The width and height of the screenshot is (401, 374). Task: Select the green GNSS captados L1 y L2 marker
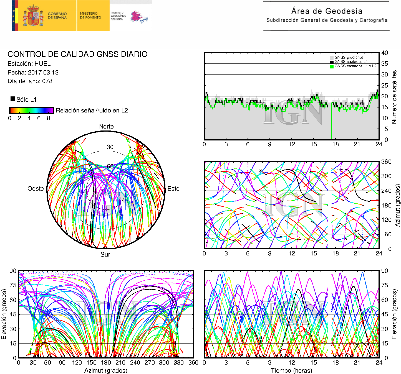(332, 66)
